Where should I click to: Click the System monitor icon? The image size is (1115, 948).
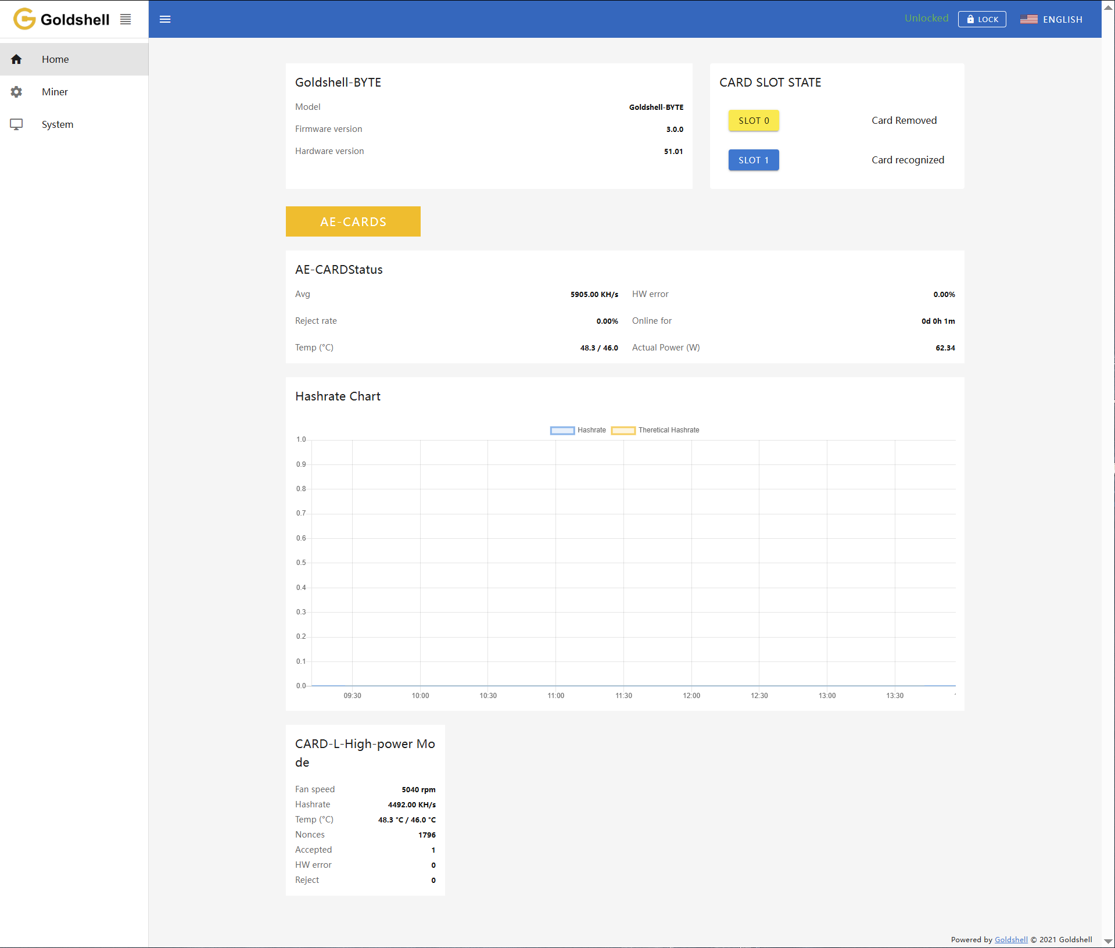[x=16, y=124]
